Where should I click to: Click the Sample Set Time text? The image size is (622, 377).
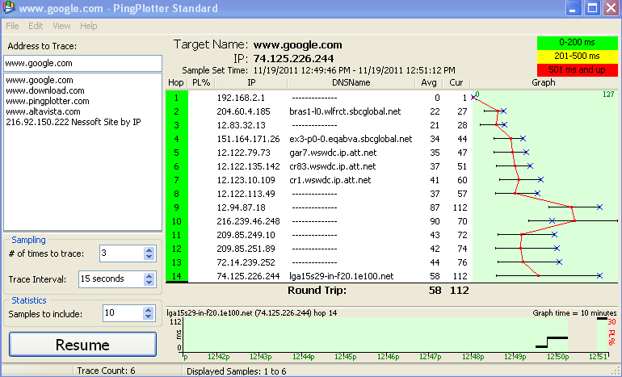pyautogui.click(x=318, y=70)
